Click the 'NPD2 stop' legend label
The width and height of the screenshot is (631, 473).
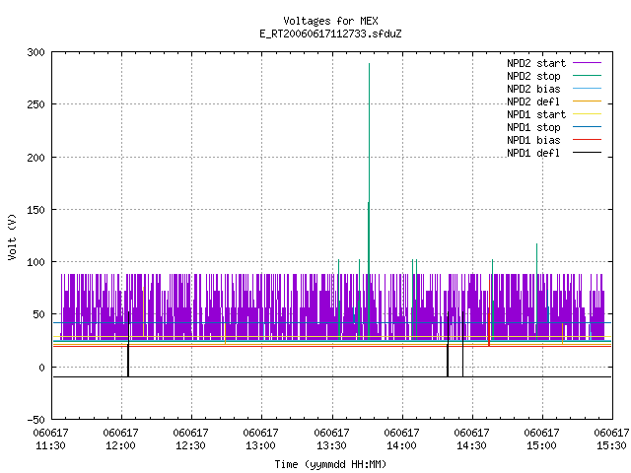533,76
